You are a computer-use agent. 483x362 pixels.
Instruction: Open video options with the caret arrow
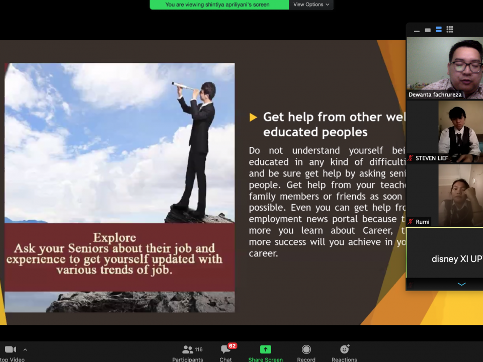coord(25,350)
